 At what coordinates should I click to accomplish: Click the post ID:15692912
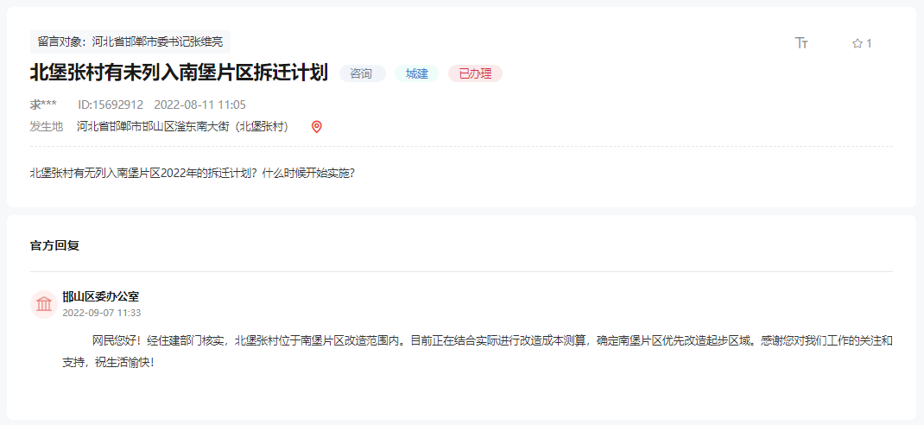pyautogui.click(x=111, y=105)
